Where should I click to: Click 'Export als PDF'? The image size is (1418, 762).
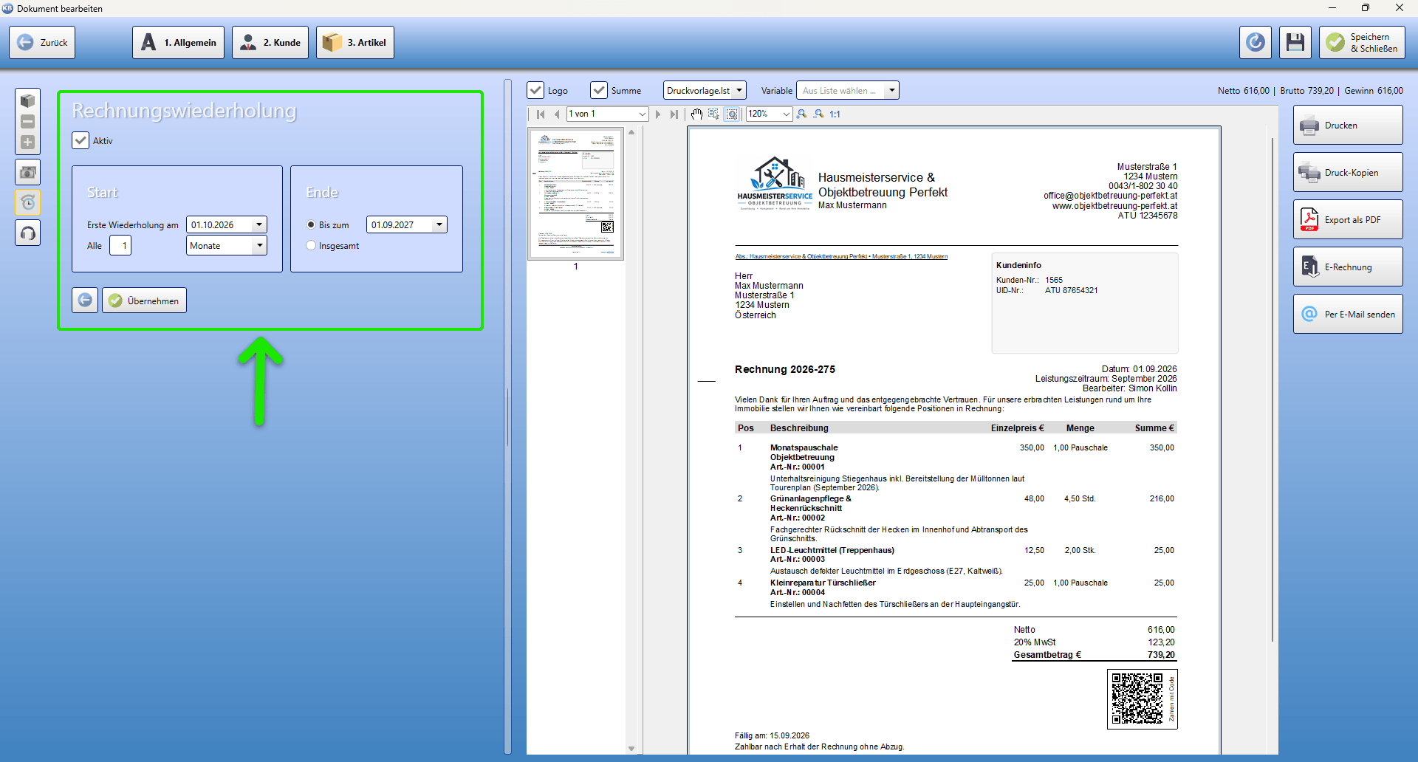tap(1348, 220)
